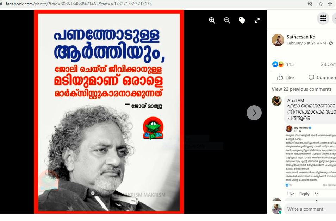Image resolution: width=336 pixels, height=221 pixels.
Task: Bookmark this page with the star icon
Action: coord(330,4)
